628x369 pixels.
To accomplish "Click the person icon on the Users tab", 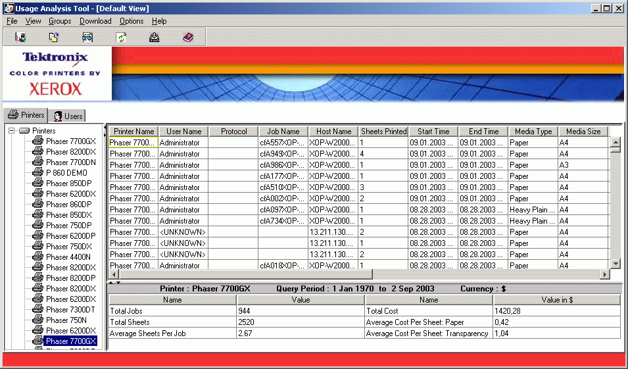I will tap(58, 116).
